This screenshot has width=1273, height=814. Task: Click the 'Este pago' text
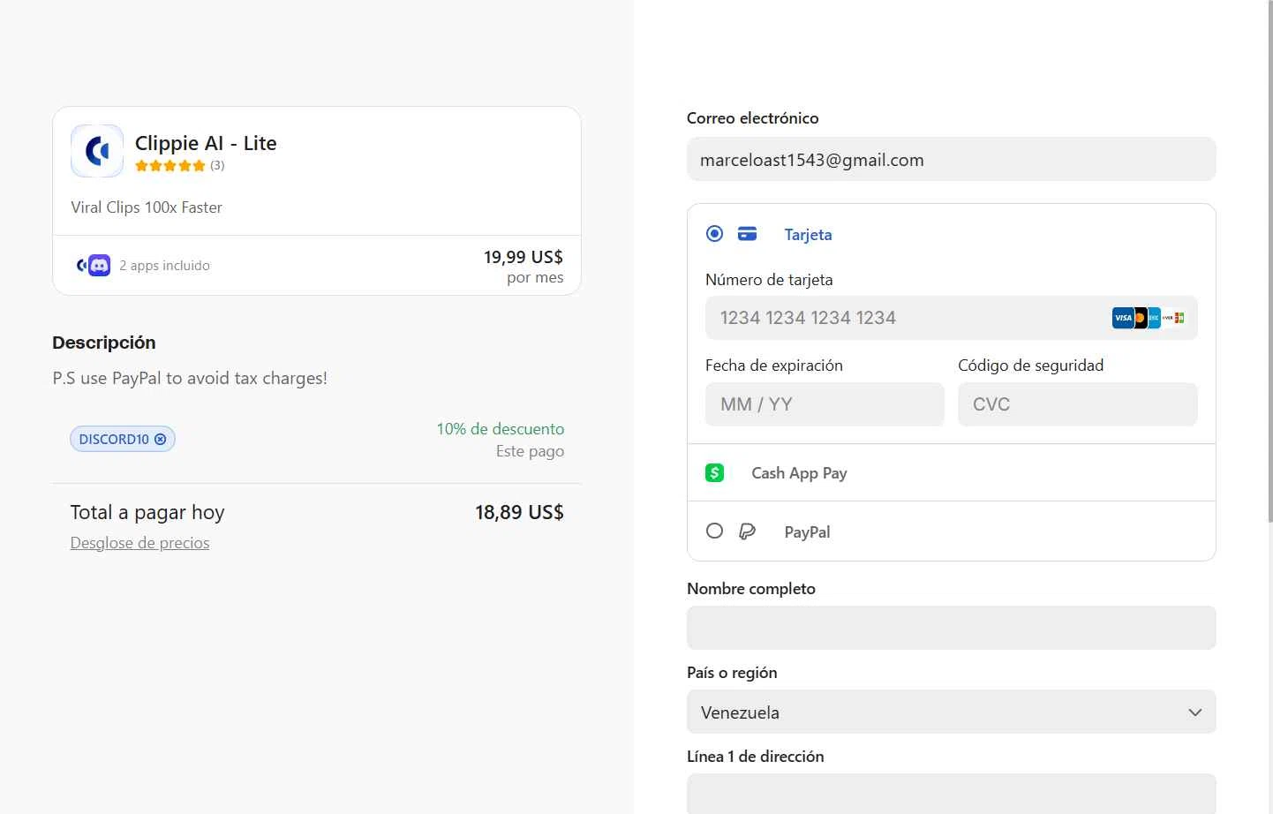(530, 451)
